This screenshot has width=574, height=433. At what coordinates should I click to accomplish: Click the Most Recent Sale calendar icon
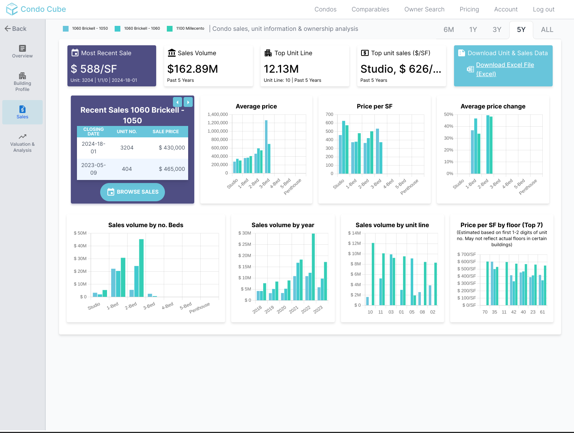click(x=75, y=53)
